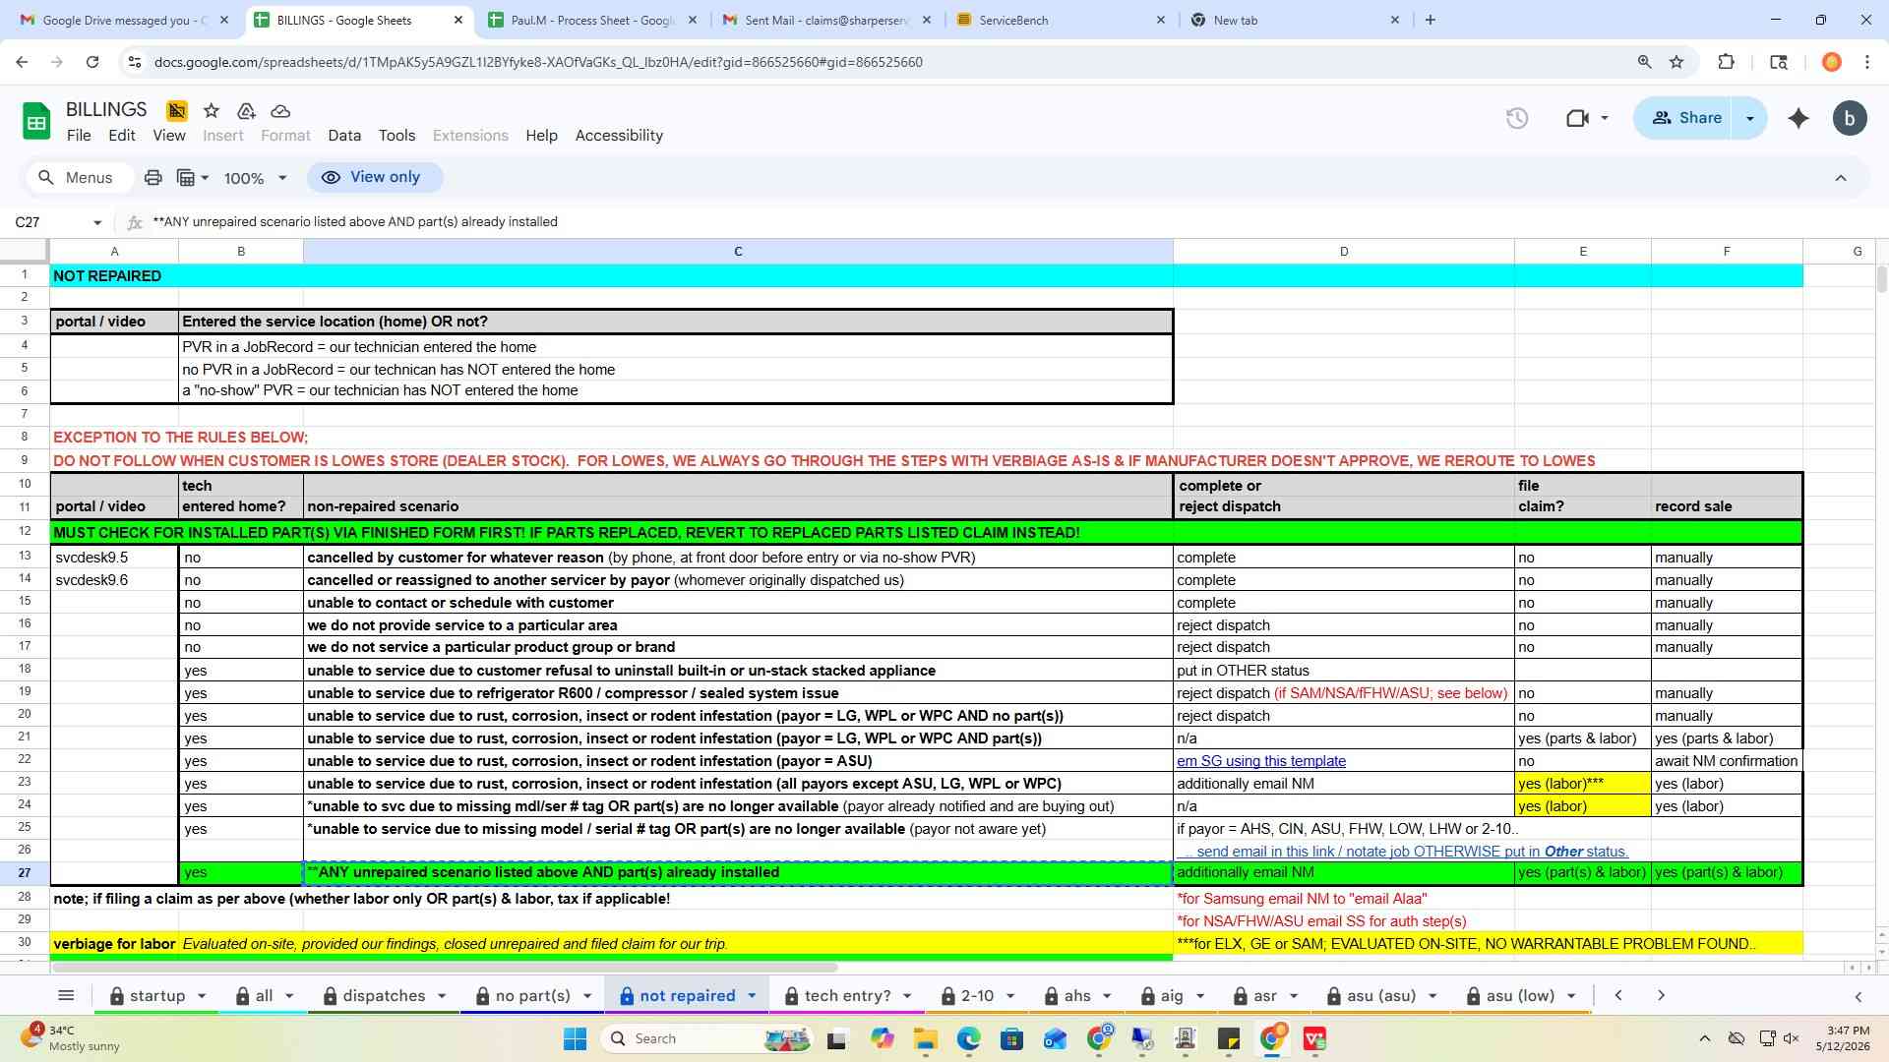The width and height of the screenshot is (1889, 1062).
Task: Click the em SG using this template link
Action: tap(1260, 761)
